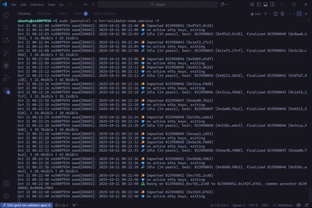The width and height of the screenshot is (312, 208).
Task: Expand the Copilot chat dropdown chevron
Action: [227, 5]
